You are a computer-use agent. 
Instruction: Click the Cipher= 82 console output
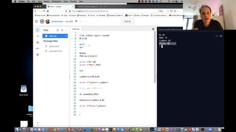[165, 41]
